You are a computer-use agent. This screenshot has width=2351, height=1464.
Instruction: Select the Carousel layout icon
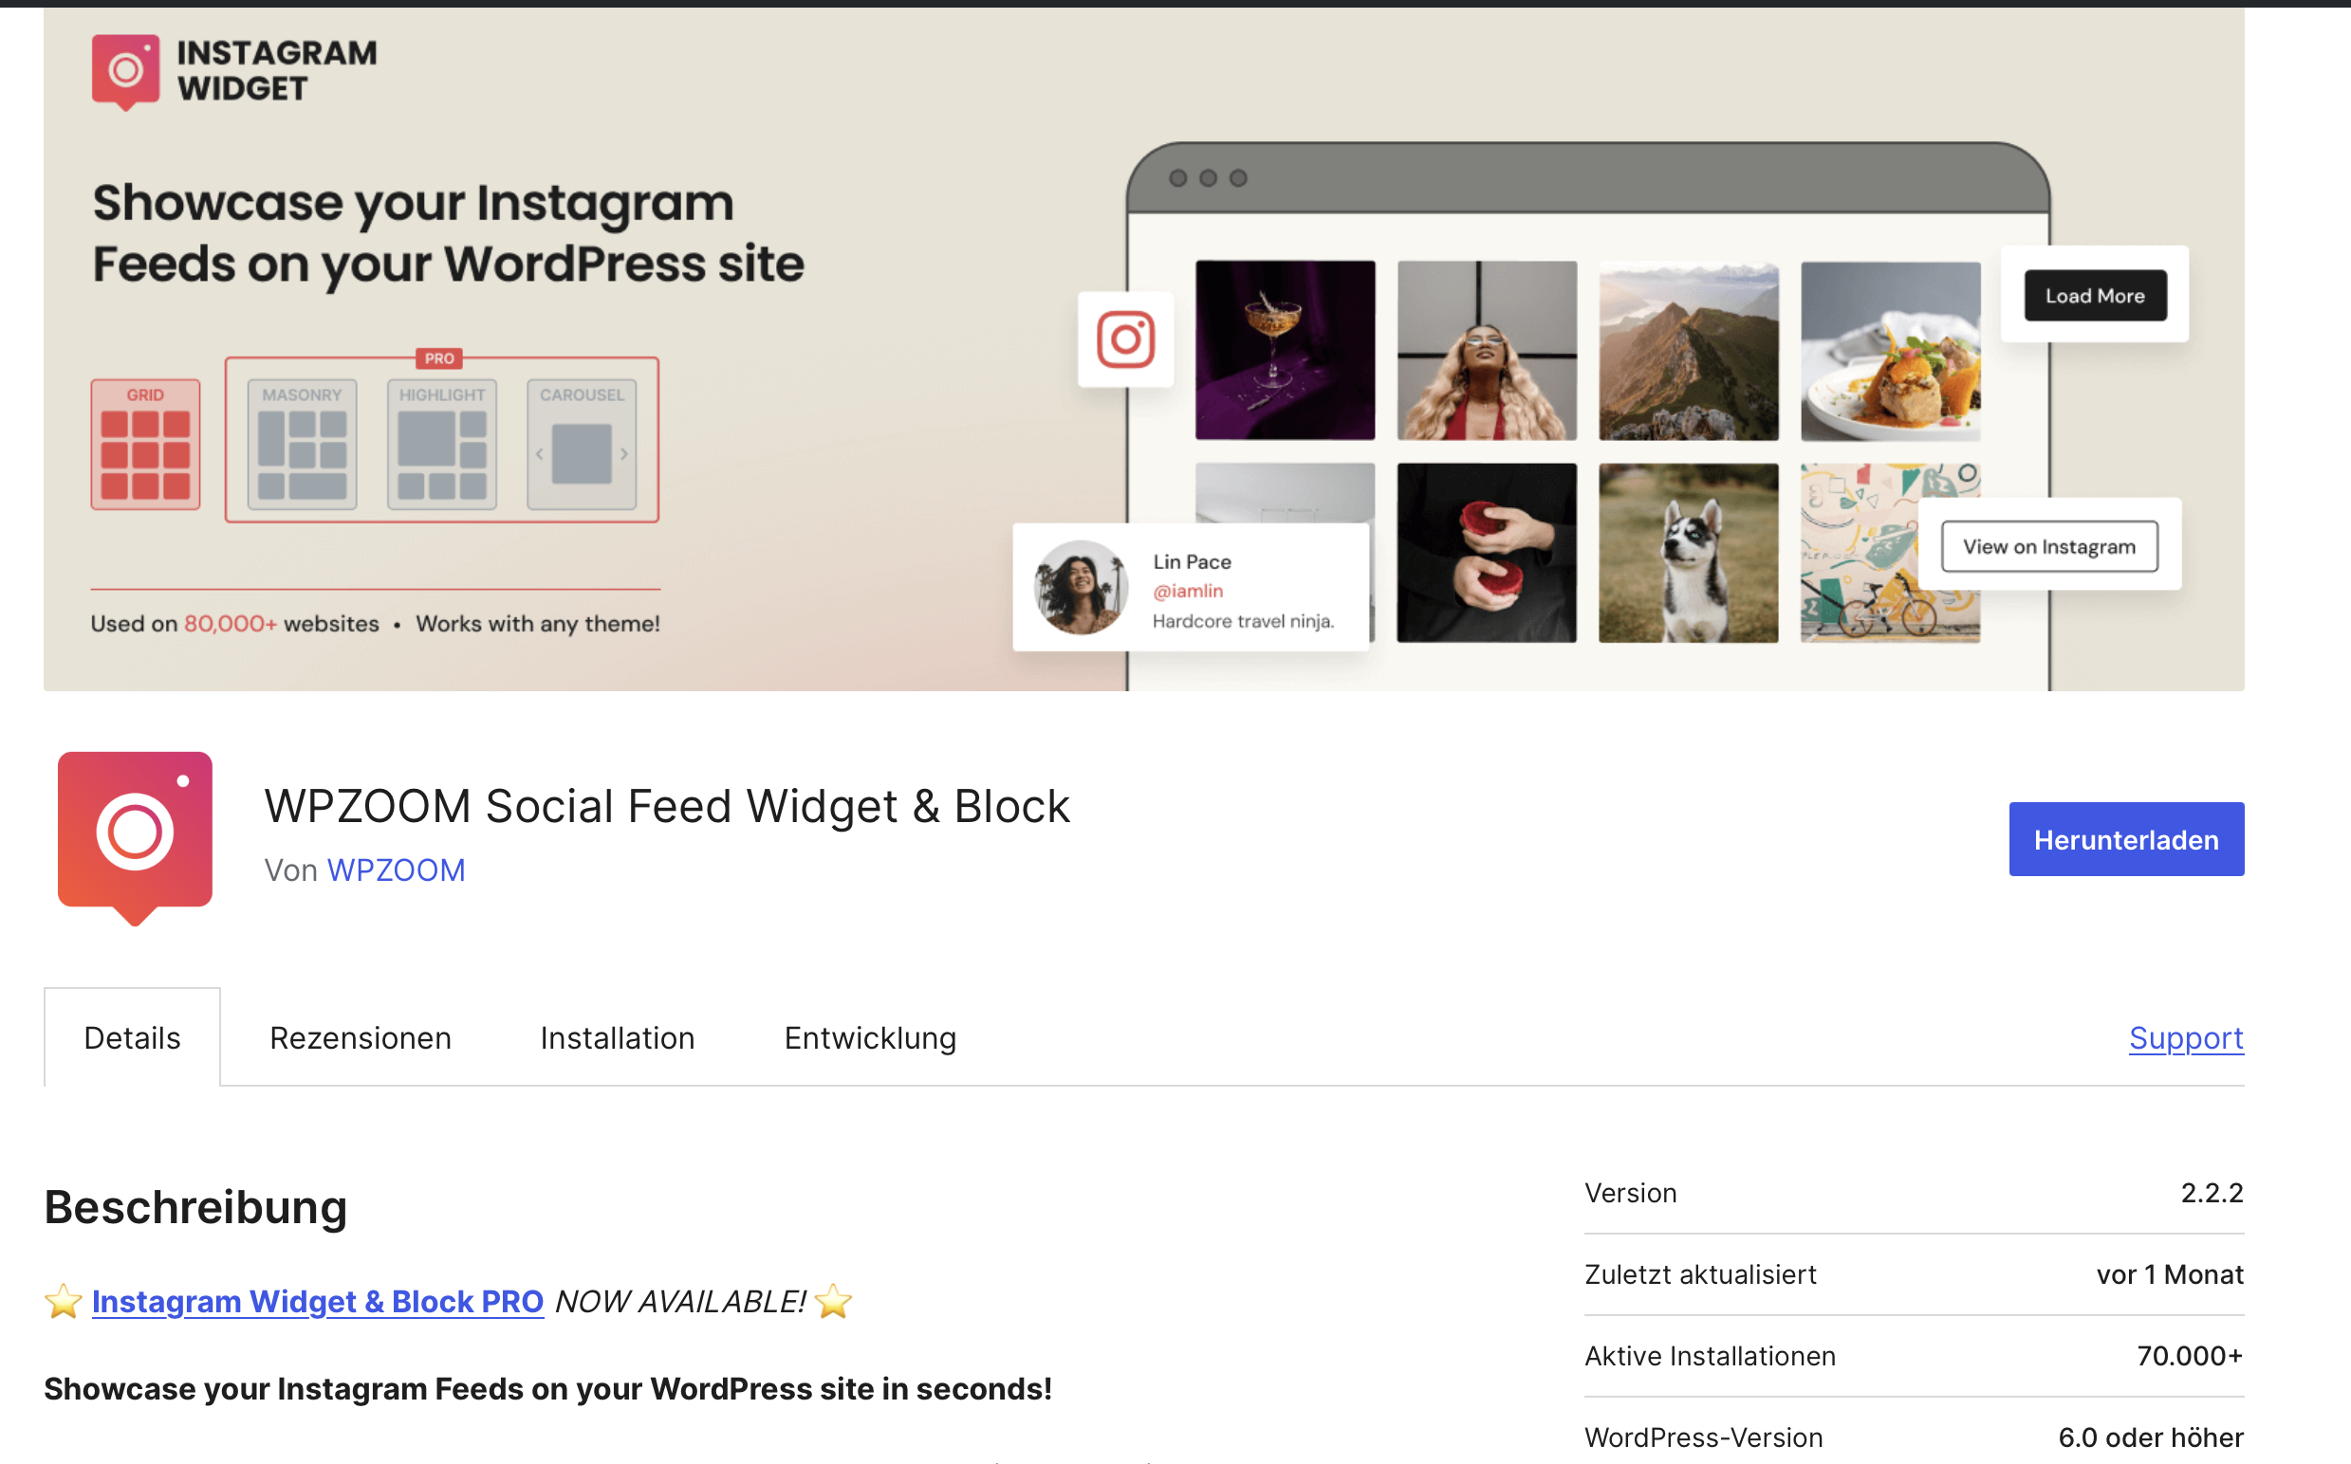click(x=582, y=444)
